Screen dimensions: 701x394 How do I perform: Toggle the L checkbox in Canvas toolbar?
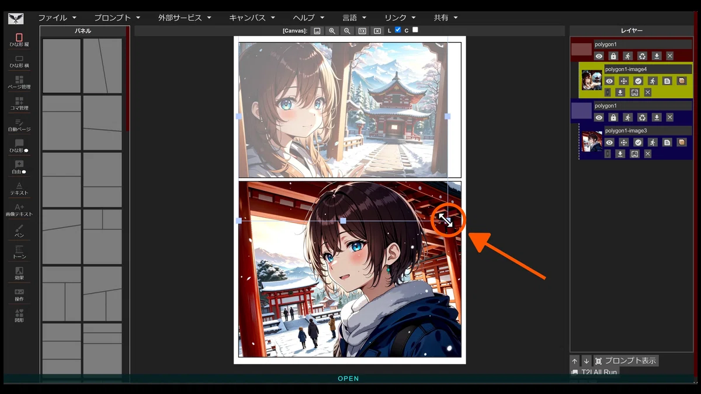(x=398, y=30)
